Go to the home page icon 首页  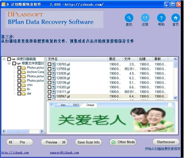(x=176, y=18)
